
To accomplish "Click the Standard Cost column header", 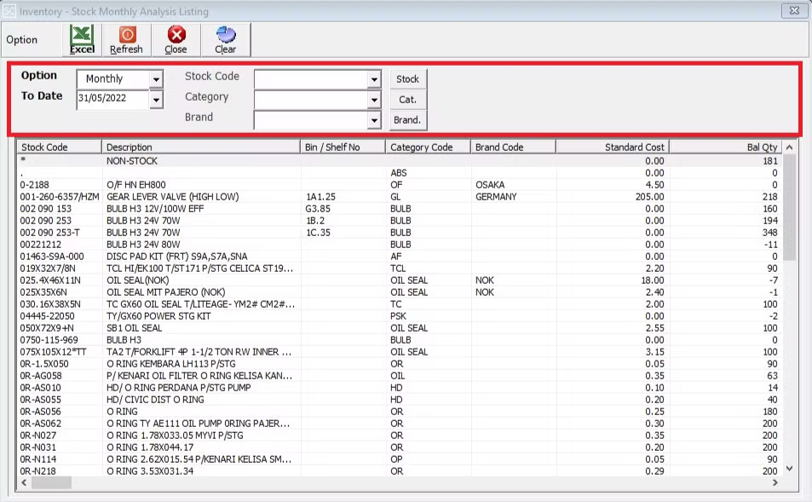I will point(612,147).
